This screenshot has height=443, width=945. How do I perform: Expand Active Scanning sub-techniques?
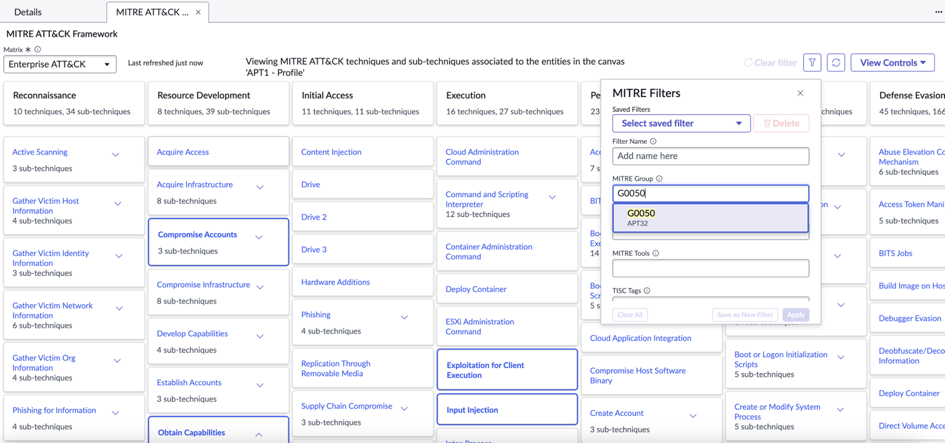click(x=116, y=155)
